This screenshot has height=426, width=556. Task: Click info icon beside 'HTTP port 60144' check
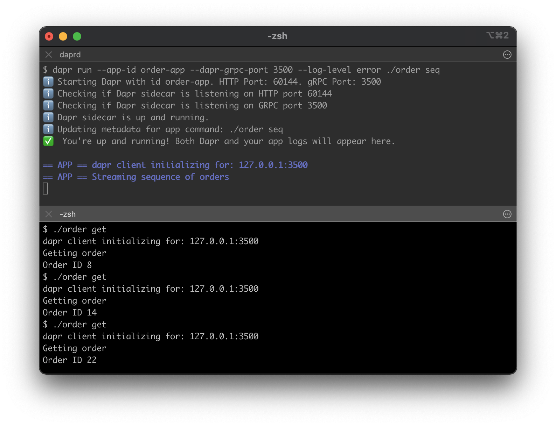click(48, 94)
